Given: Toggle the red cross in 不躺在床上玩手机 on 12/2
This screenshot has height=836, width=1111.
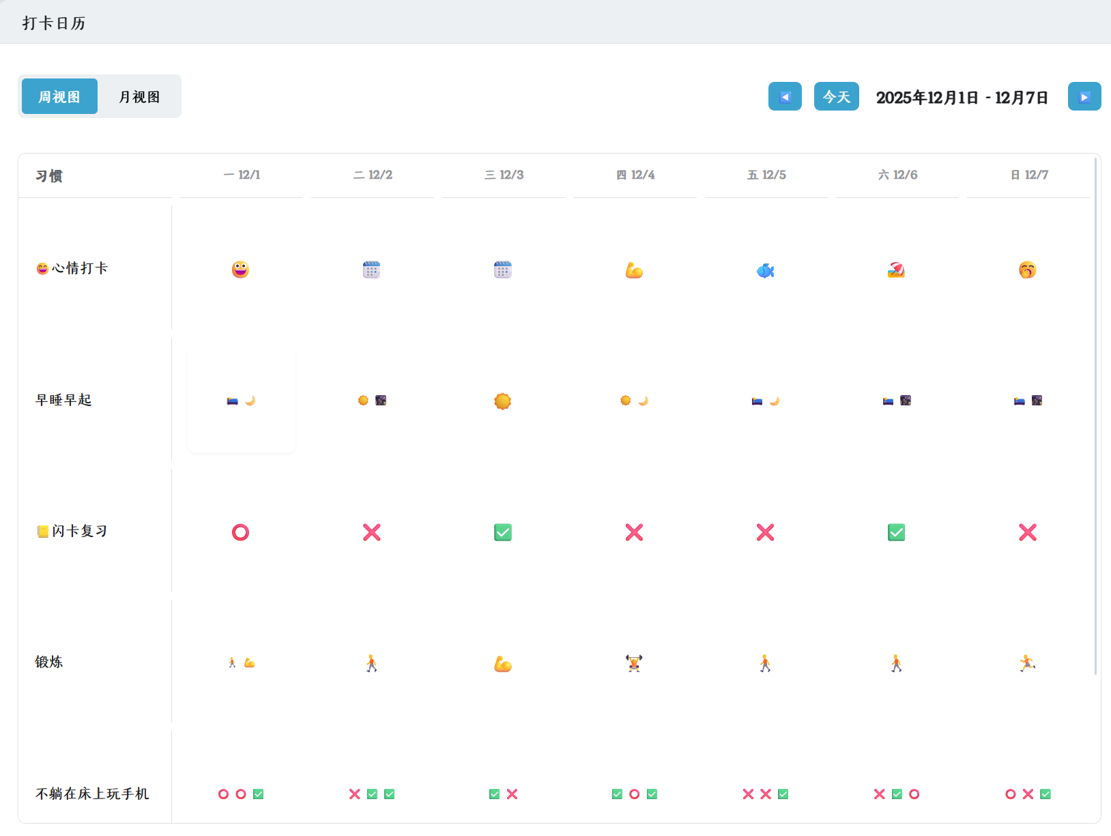Looking at the screenshot, I should pos(354,794).
